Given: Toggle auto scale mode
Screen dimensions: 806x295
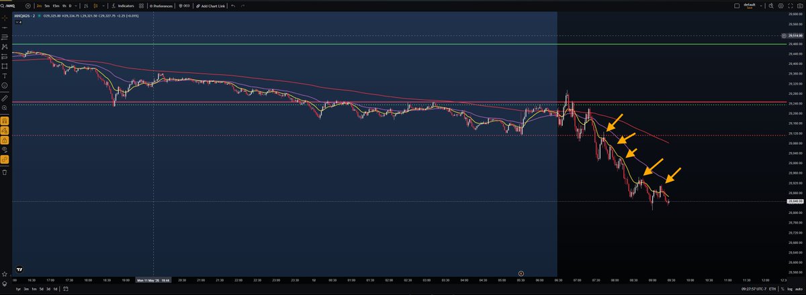Looking at the screenshot, I should [x=799, y=289].
